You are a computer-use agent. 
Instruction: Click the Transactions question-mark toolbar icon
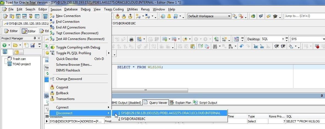(130, 16)
